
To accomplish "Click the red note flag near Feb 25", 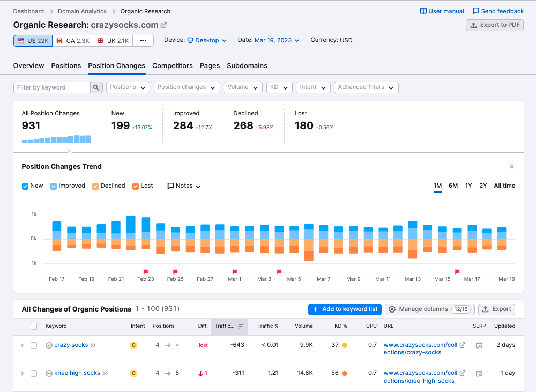I will (x=175, y=271).
